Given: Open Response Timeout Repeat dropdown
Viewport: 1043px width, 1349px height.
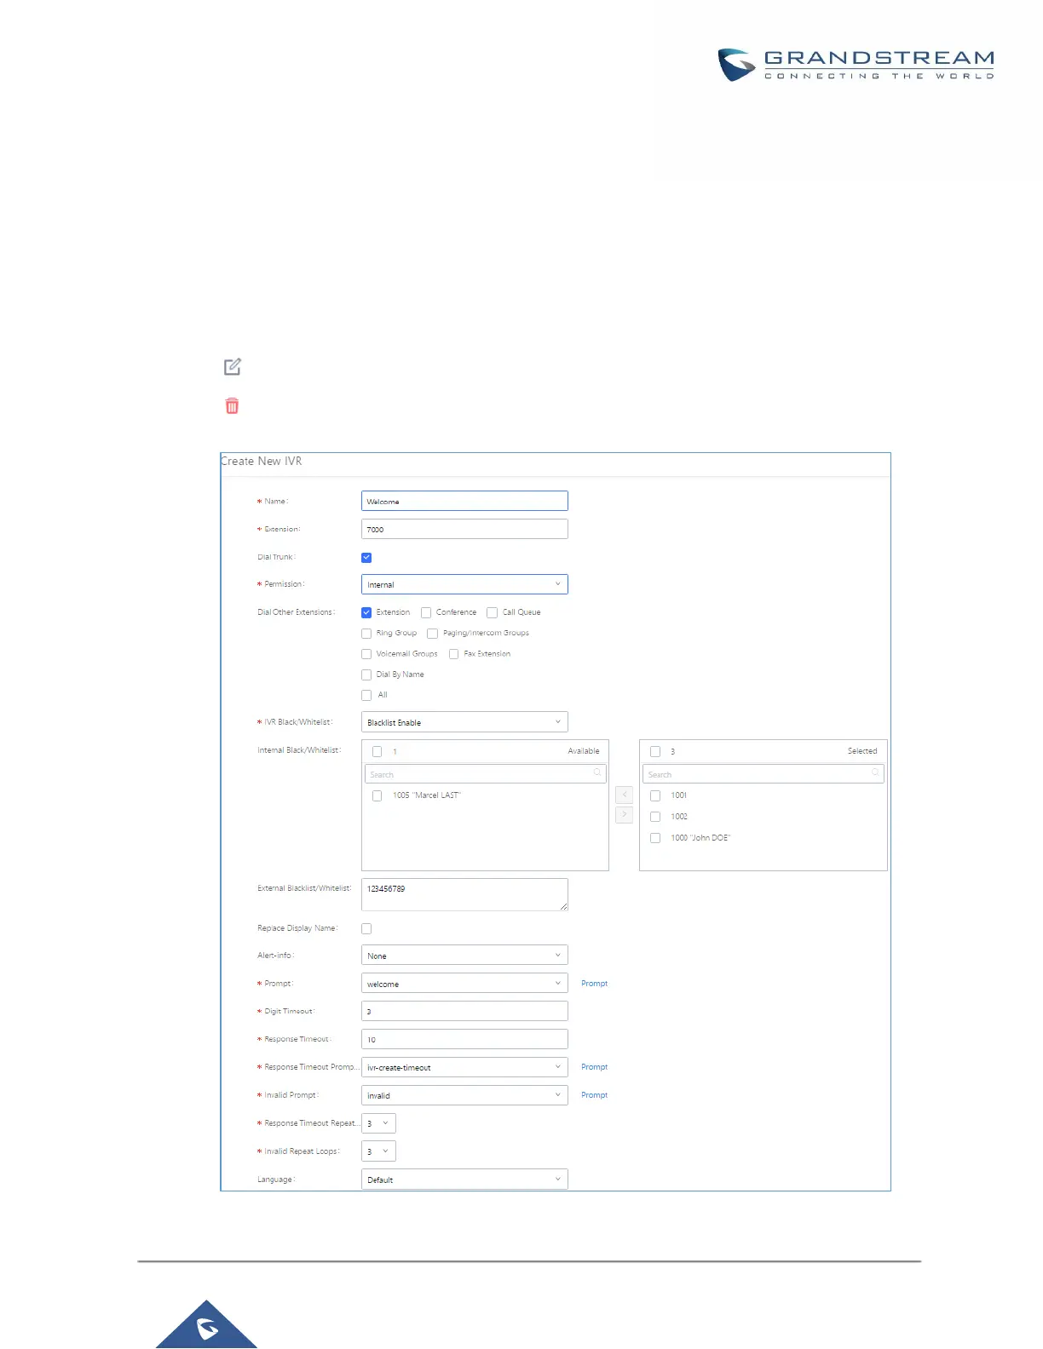Looking at the screenshot, I should [378, 1123].
